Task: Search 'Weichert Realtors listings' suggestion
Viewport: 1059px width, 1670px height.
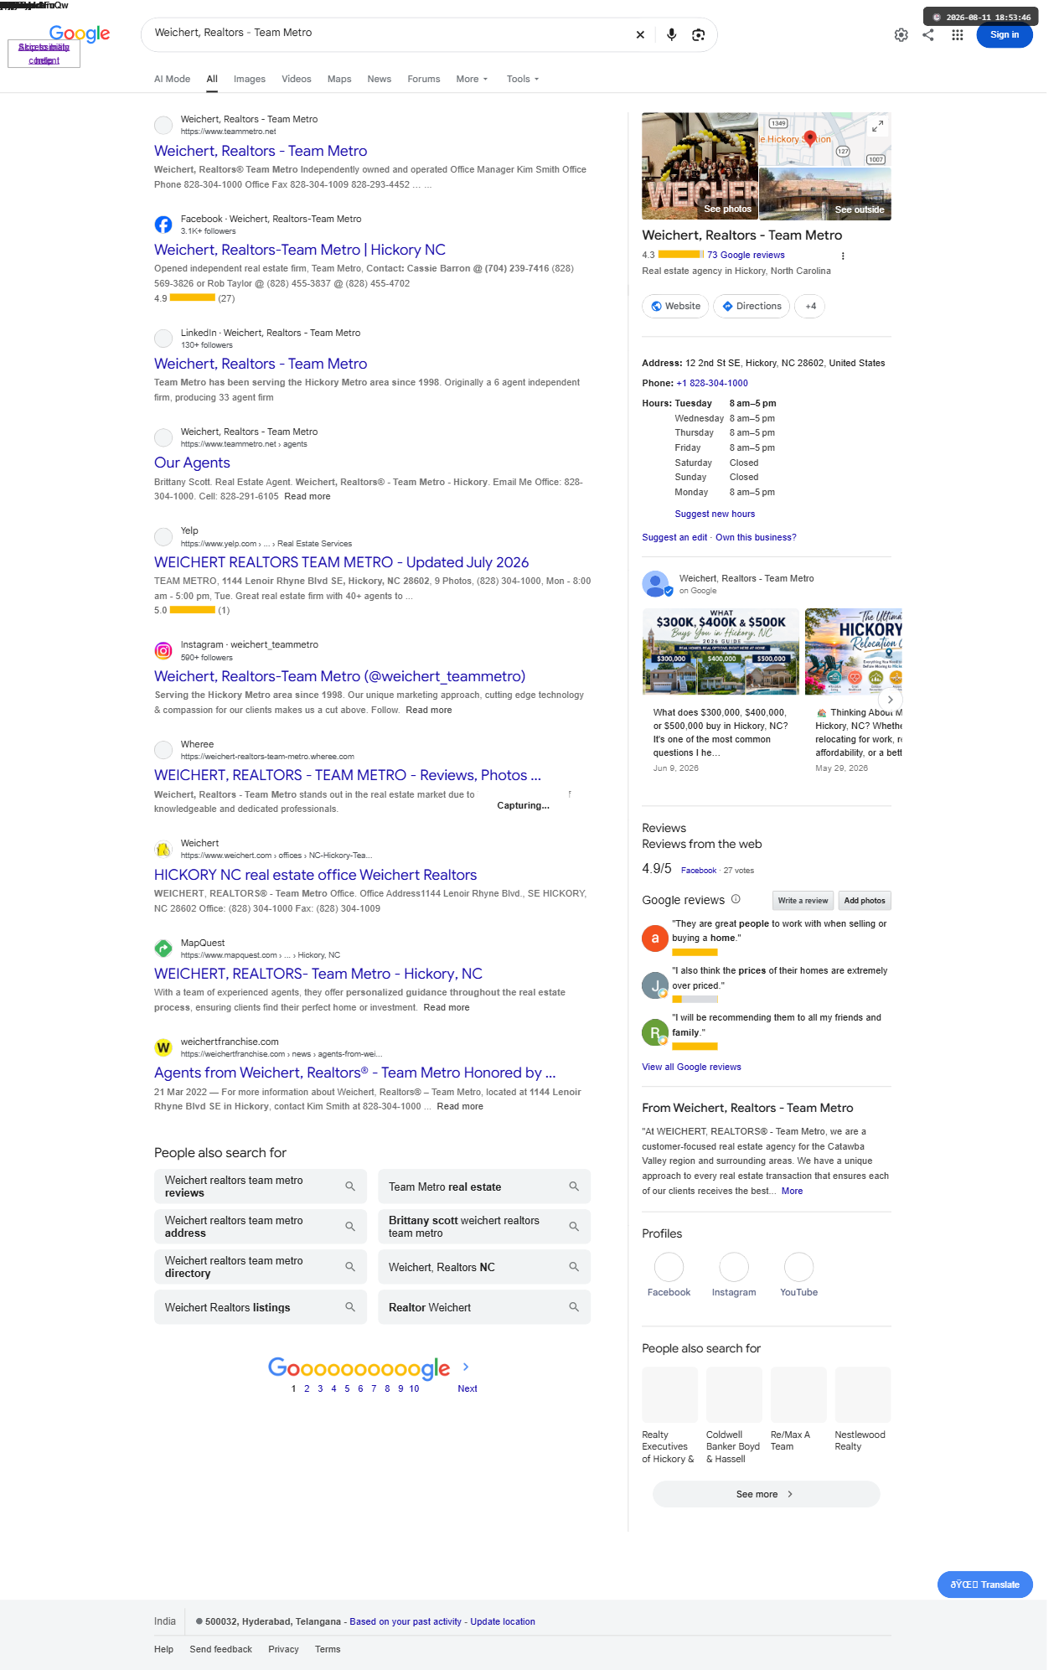Action: click(261, 1307)
